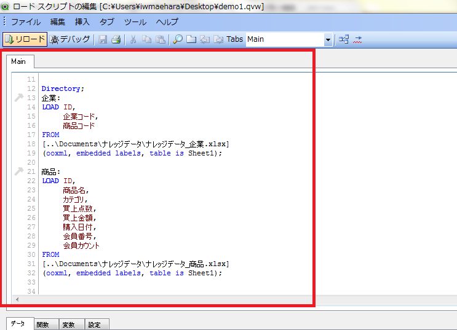Open the ファイル menu
Viewport: 457px width, 330px height.
coord(26,22)
